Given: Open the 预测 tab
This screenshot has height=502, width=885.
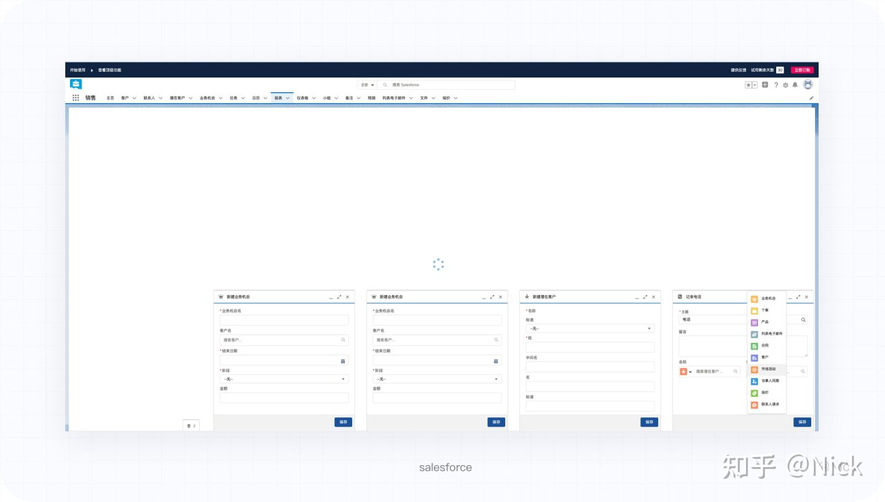Looking at the screenshot, I should click(x=371, y=98).
